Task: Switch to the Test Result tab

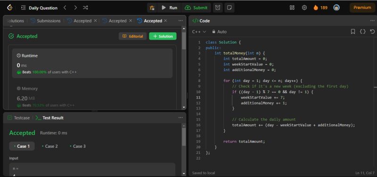Action: pyautogui.click(x=49, y=118)
